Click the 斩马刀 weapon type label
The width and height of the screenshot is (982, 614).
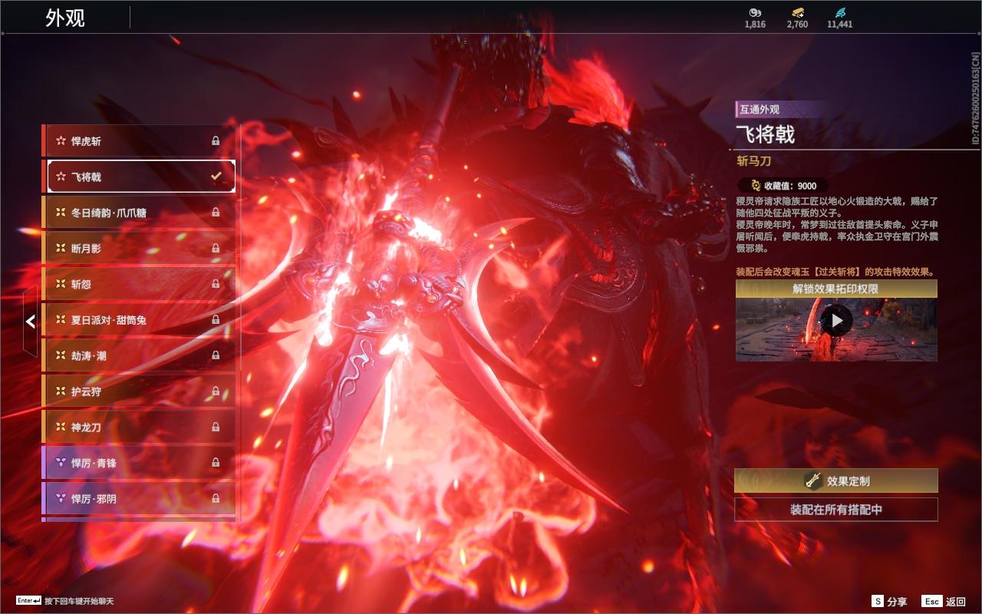[x=753, y=160]
